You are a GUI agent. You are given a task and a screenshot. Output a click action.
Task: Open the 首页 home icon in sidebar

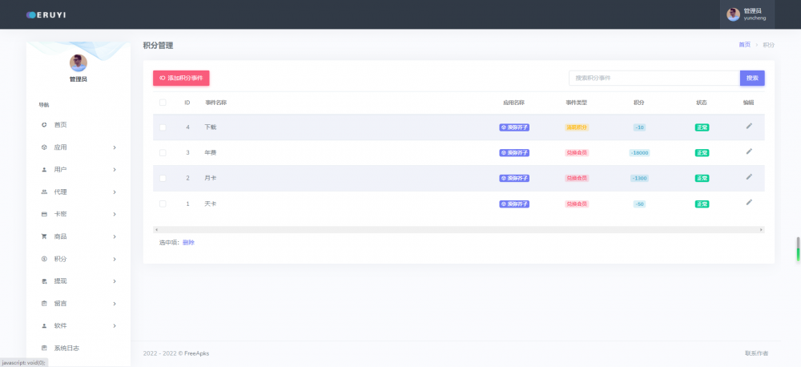[x=44, y=125]
